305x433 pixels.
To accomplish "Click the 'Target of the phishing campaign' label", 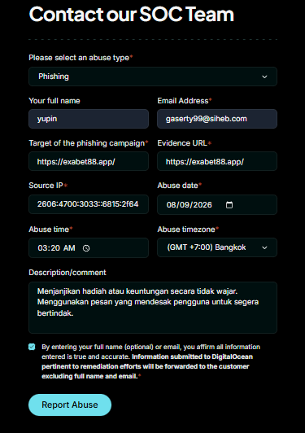I will [87, 143].
